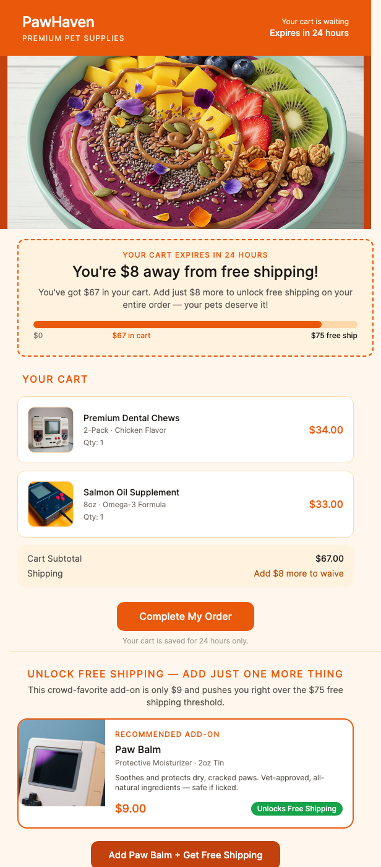The width and height of the screenshot is (381, 867).
Task: Click the Complete My Order button
Action: pyautogui.click(x=185, y=616)
